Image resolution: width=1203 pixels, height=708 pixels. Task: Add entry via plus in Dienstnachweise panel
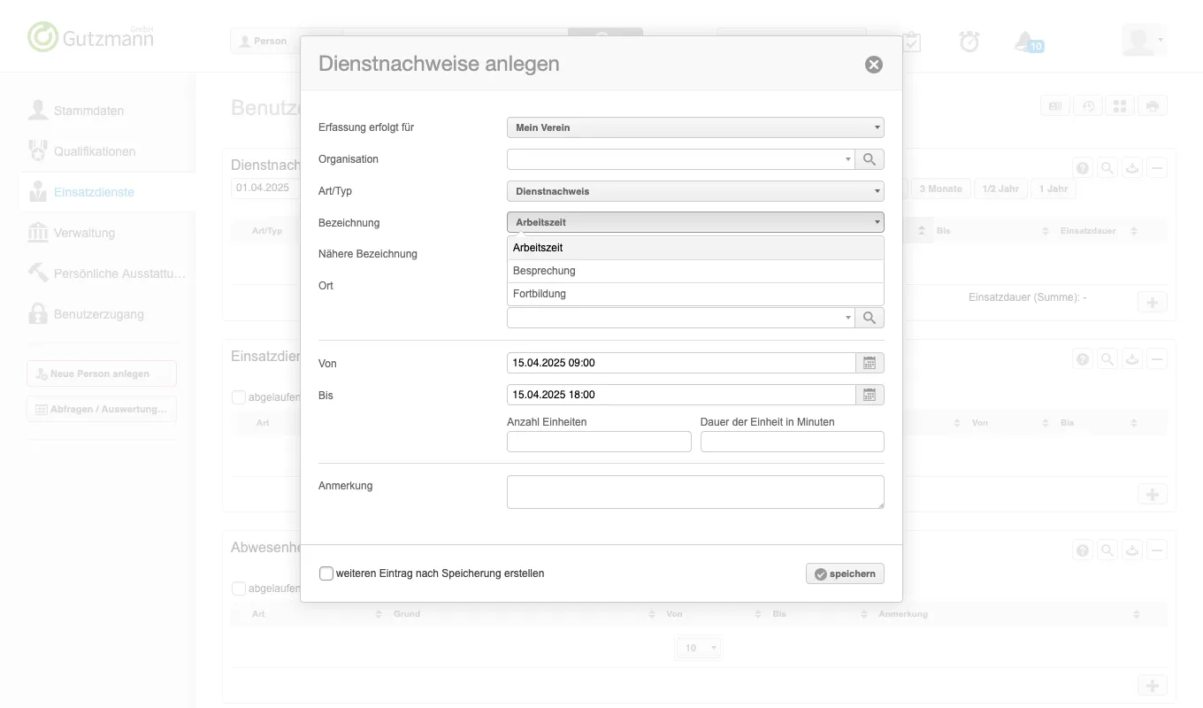pyautogui.click(x=1152, y=303)
